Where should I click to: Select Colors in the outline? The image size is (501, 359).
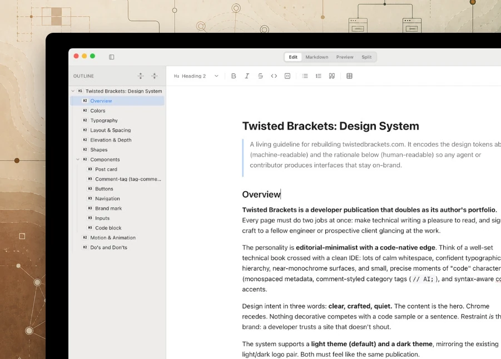pyautogui.click(x=117, y=111)
